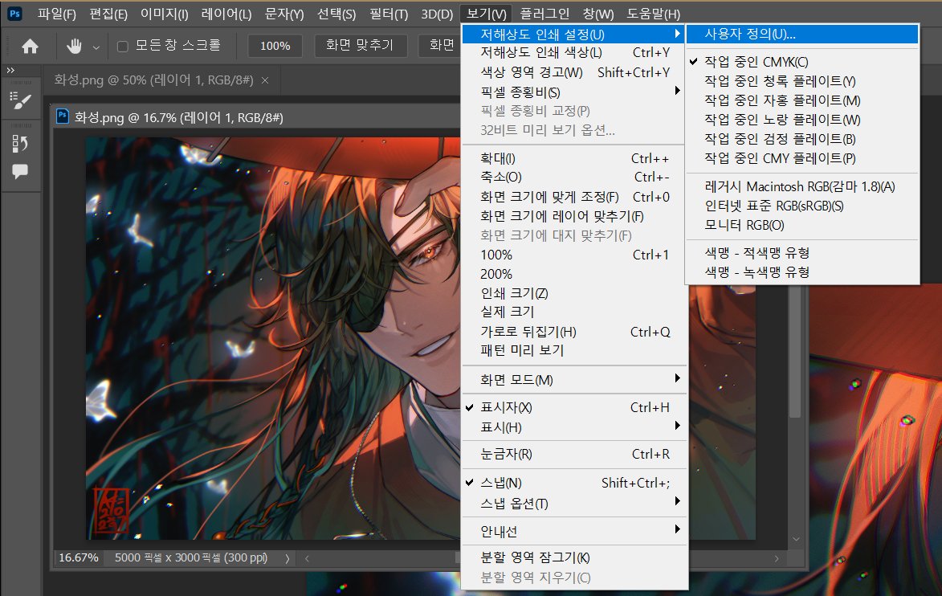Toggle 저해상도 인쇄 색상(L) proof colors

tap(573, 52)
